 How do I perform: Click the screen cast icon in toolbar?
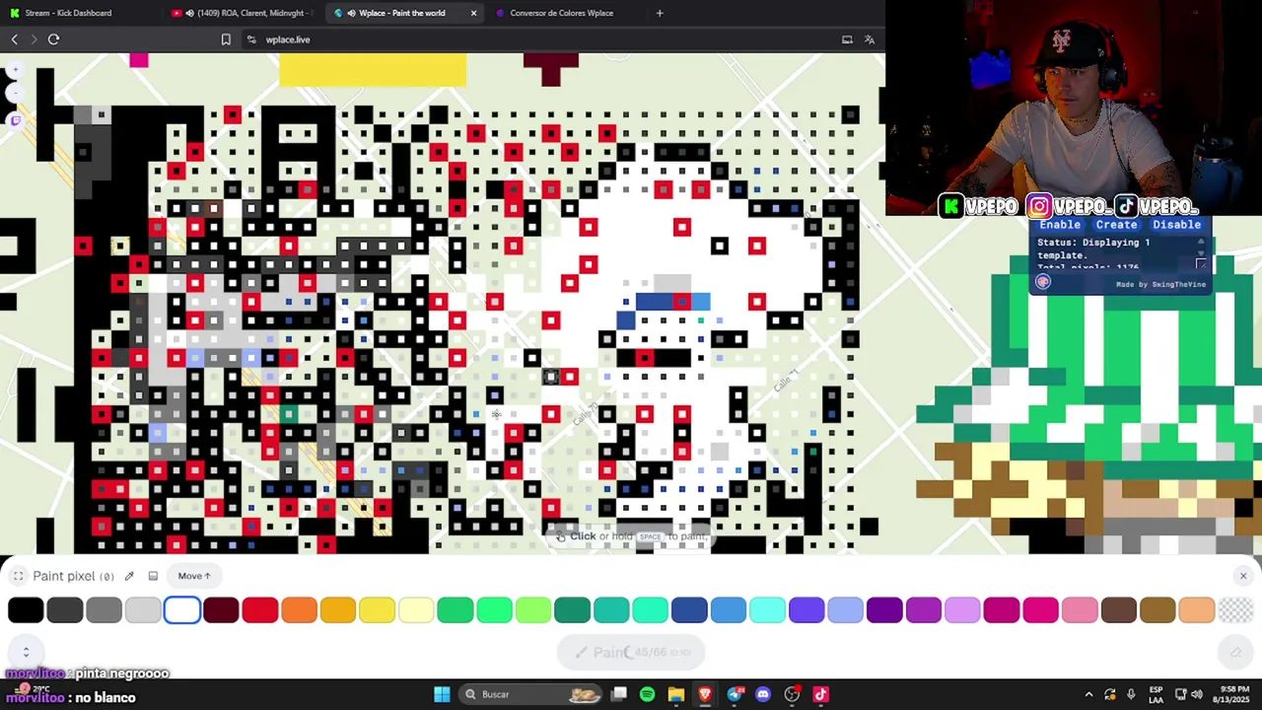click(847, 39)
